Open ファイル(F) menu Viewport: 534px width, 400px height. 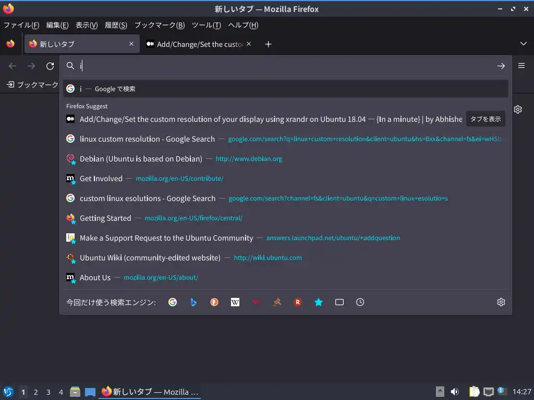21,25
